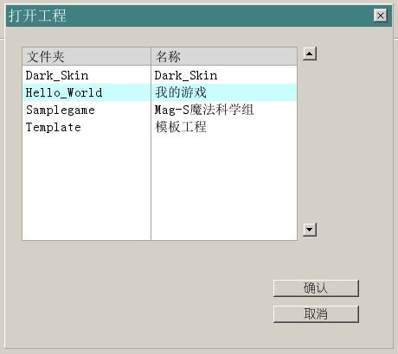Click the scroll track between arrow buttons
This screenshot has width=398, height=354.
[310, 142]
